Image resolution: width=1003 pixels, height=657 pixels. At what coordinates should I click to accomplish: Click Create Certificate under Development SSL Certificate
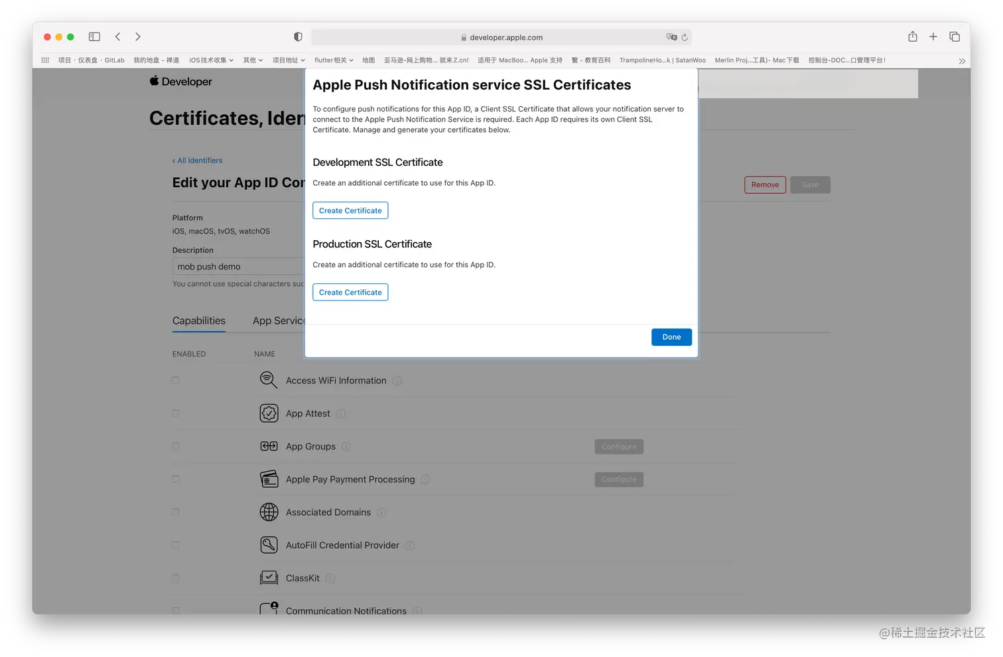[x=350, y=210]
